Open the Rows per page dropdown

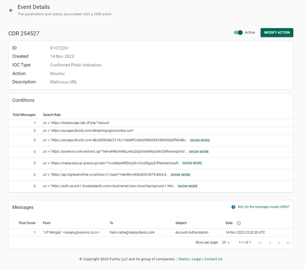(x=226, y=242)
